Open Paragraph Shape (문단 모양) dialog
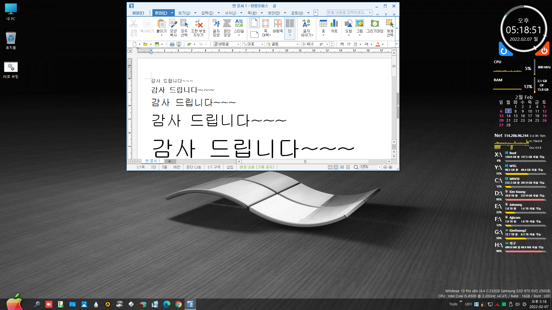 tap(227, 28)
